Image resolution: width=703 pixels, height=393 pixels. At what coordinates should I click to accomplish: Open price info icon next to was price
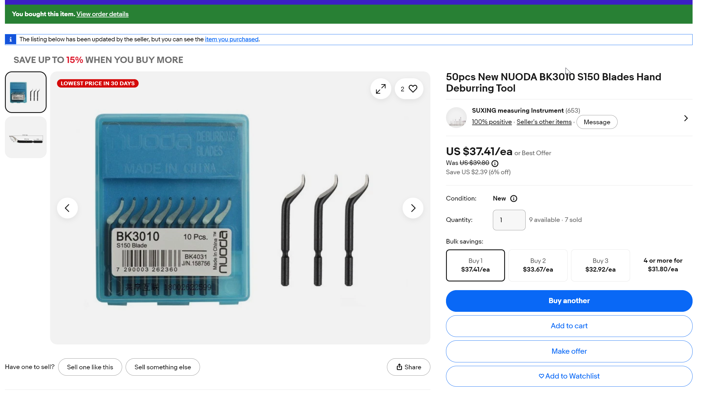point(495,164)
